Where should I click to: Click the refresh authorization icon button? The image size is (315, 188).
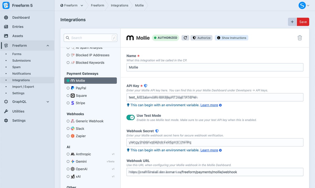click(x=185, y=38)
